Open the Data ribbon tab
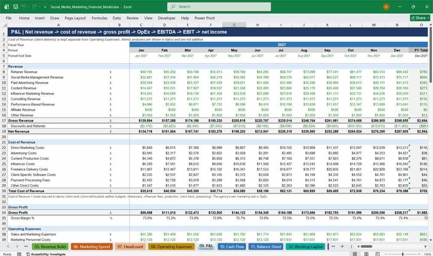This screenshot has width=433, height=256. pyautogui.click(x=116, y=18)
